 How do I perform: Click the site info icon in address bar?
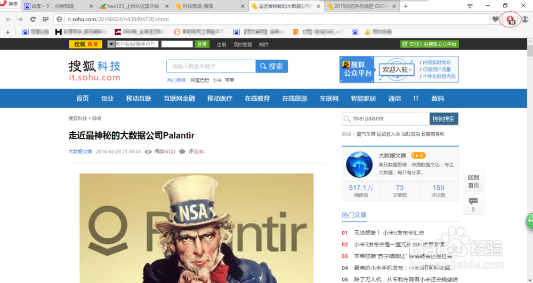(x=60, y=19)
